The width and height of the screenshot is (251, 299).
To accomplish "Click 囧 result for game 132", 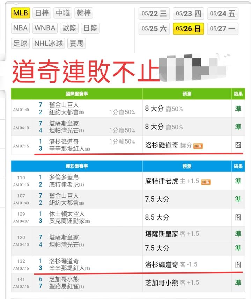I will (x=238, y=264).
